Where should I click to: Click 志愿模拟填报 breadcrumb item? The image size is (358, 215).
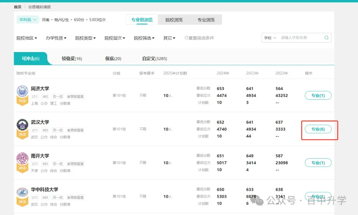point(39,7)
